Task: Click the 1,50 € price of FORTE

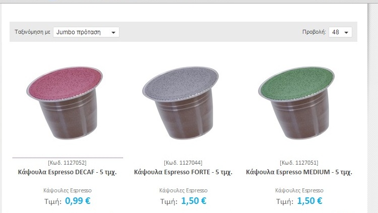Action: pyautogui.click(x=194, y=201)
